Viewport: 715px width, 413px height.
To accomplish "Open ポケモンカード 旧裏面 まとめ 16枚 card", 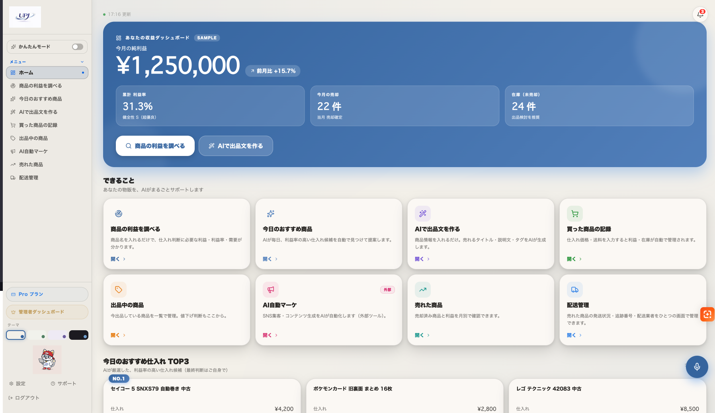I will (x=405, y=396).
